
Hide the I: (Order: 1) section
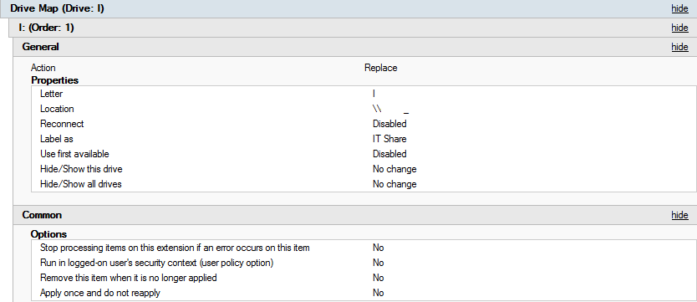click(679, 28)
